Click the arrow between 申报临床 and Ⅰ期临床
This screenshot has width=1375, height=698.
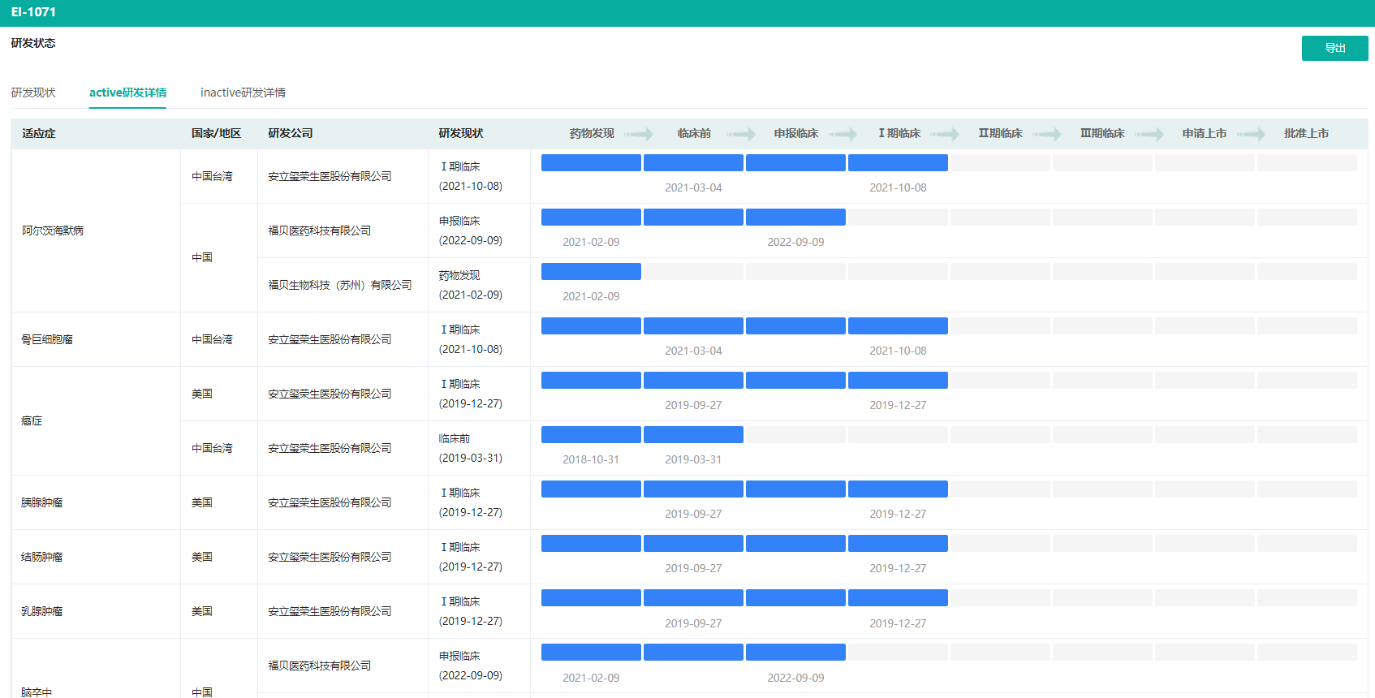point(843,134)
